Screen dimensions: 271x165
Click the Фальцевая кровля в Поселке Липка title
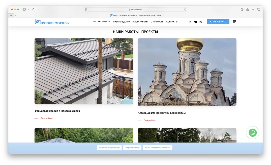[x=57, y=111]
